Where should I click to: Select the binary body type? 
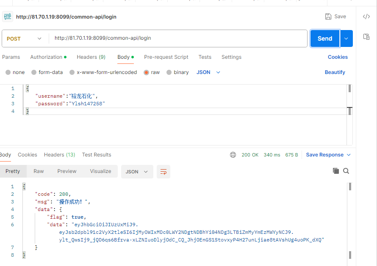177,72
